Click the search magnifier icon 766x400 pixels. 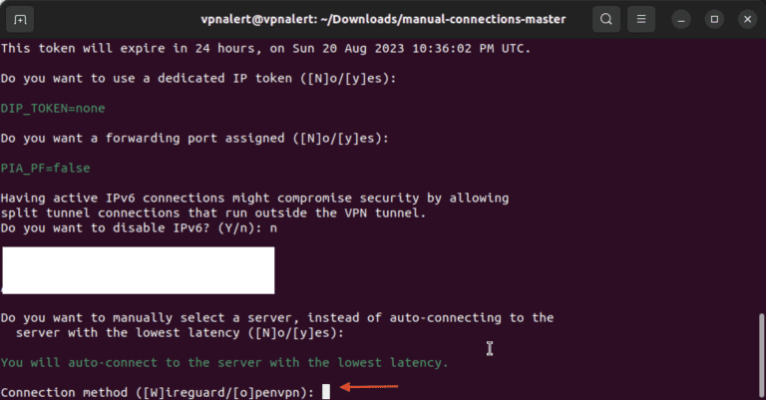pos(606,19)
